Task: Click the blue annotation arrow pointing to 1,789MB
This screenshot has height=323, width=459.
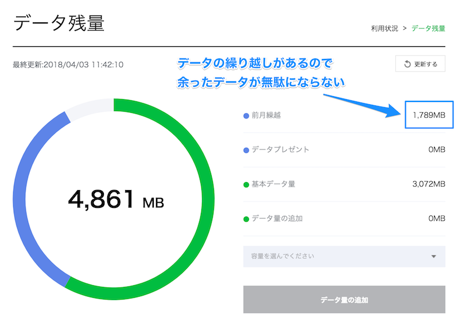Action: click(x=363, y=106)
